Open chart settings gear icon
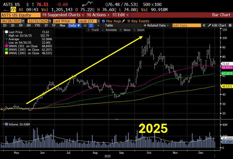The image size is (233, 159). pos(230,25)
